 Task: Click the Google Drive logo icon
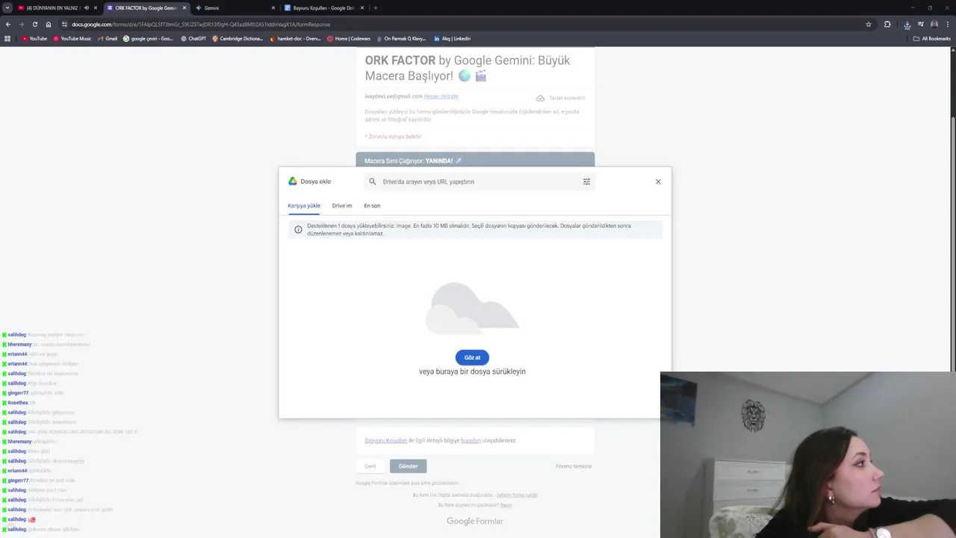pos(293,182)
